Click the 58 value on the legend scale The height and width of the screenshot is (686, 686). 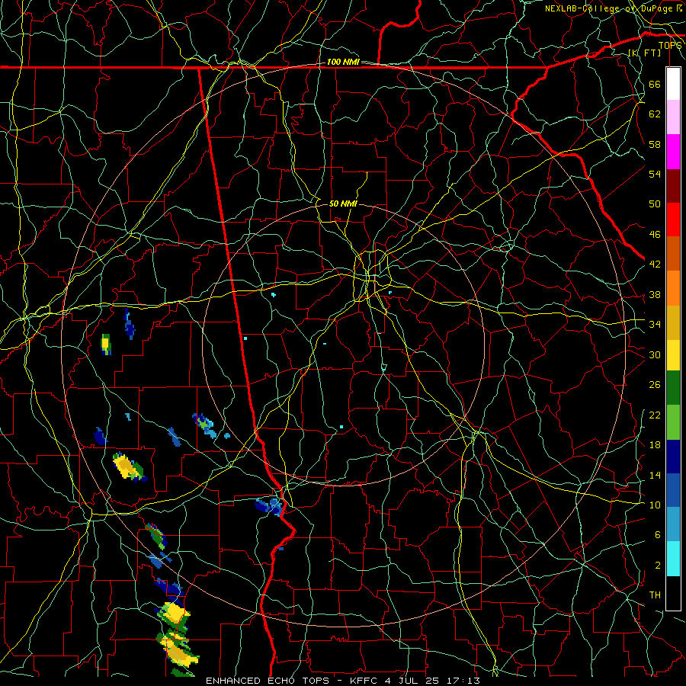tap(655, 144)
